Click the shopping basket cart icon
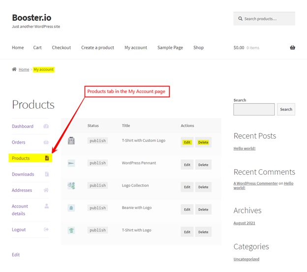 click(x=292, y=47)
